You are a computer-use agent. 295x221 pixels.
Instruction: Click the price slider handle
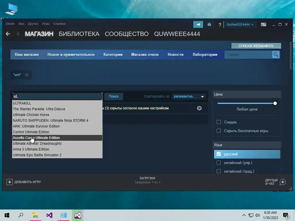(x=275, y=103)
